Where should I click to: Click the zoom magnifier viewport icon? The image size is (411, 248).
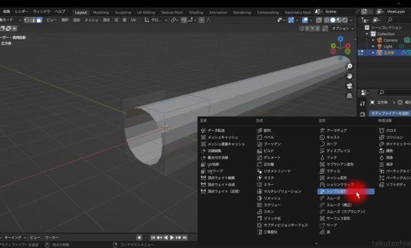[x=350, y=67]
